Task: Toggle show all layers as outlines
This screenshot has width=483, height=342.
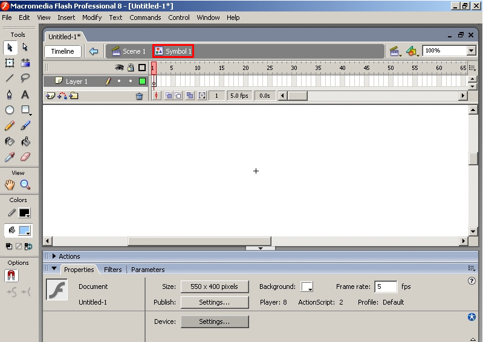Action: click(x=142, y=68)
